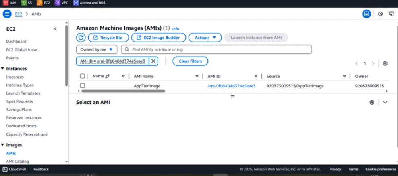Open the Owned by me dropdown
The width and height of the screenshot is (398, 176).
97,49
